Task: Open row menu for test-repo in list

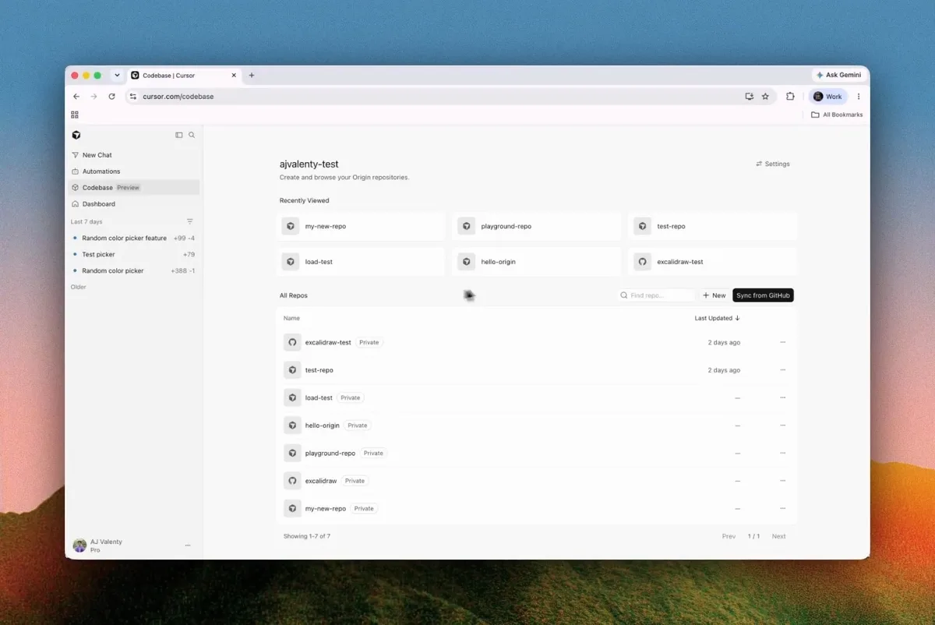Action: point(783,370)
